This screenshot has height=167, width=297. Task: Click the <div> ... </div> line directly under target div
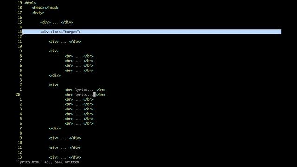tap(65, 41)
